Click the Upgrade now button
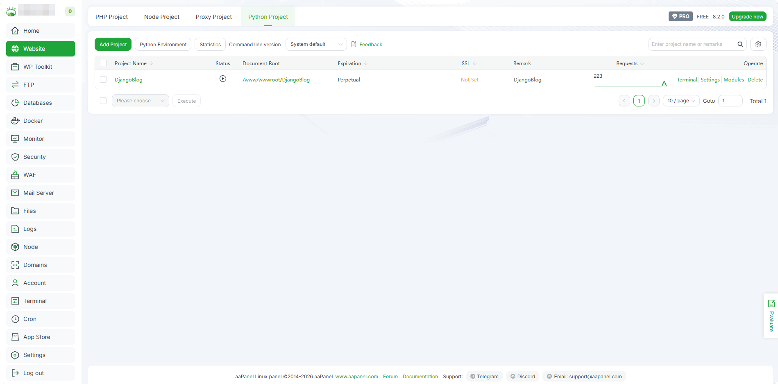The height and width of the screenshot is (384, 778). pyautogui.click(x=748, y=16)
